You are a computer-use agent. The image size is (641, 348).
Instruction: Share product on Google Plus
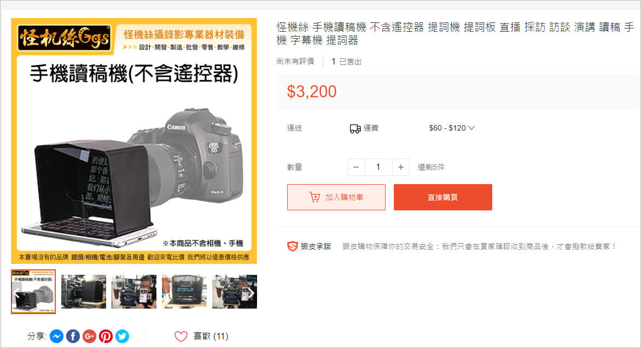click(90, 336)
